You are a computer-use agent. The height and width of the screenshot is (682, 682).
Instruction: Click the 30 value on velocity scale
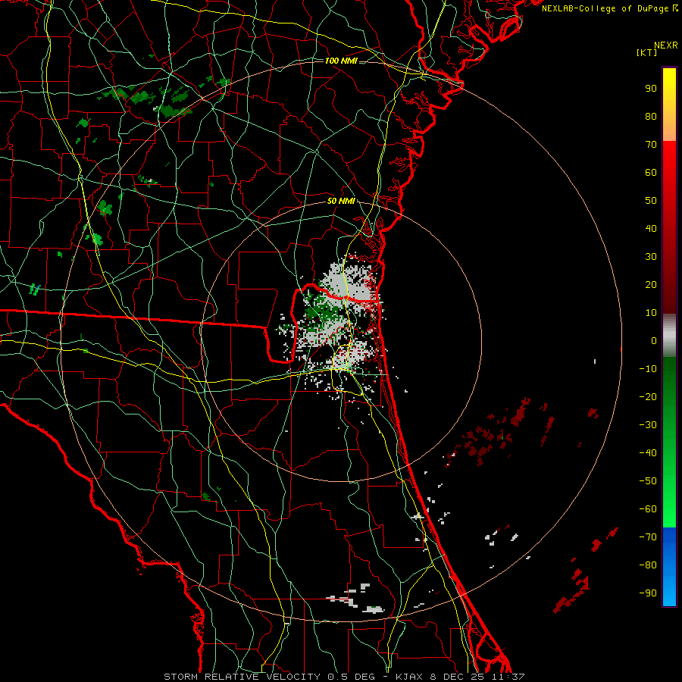tap(651, 257)
